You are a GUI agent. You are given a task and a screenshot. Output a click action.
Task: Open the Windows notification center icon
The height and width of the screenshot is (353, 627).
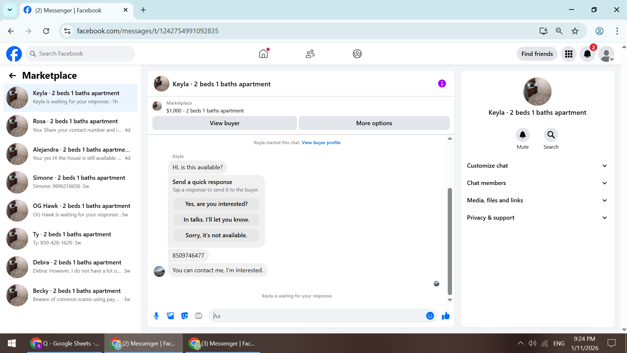pyautogui.click(x=611, y=343)
